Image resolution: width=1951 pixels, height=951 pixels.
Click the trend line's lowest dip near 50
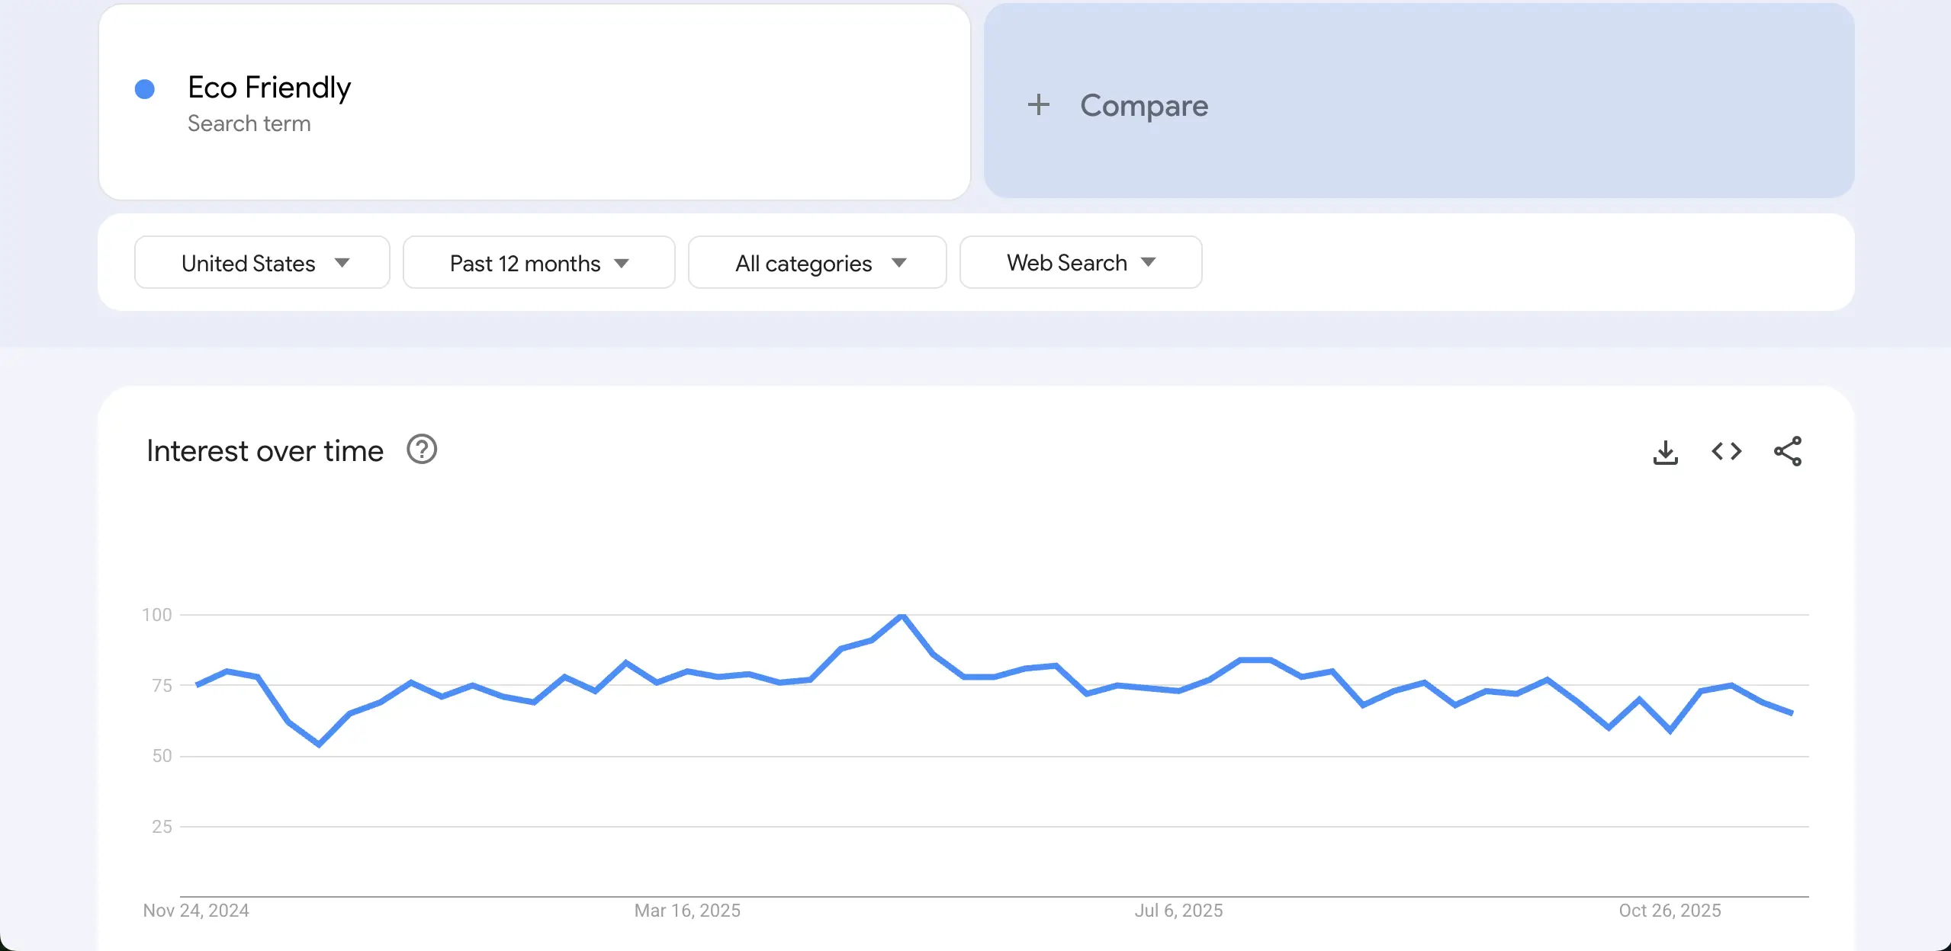pyautogui.click(x=319, y=744)
